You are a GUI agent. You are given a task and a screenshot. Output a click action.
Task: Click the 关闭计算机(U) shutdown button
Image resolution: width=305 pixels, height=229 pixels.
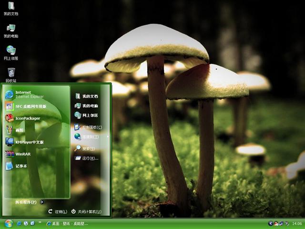86,211
